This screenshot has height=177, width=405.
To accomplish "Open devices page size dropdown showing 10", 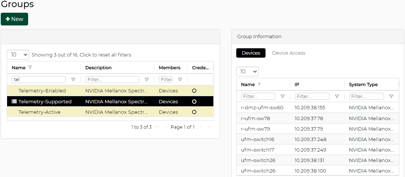I will pyautogui.click(x=247, y=71).
